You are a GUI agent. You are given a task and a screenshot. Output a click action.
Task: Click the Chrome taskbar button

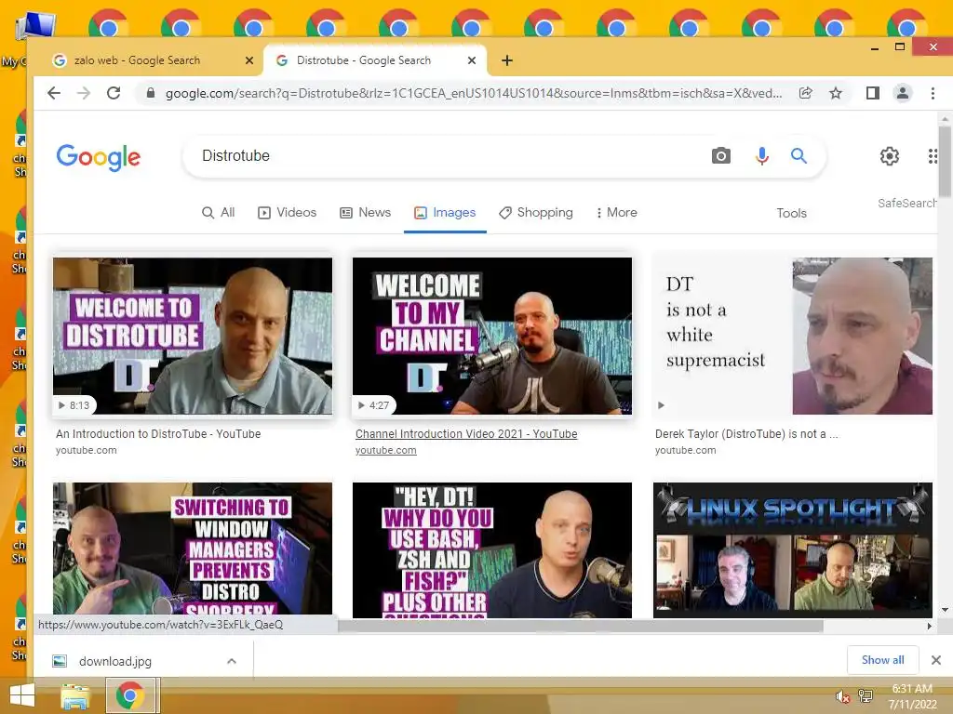click(131, 695)
